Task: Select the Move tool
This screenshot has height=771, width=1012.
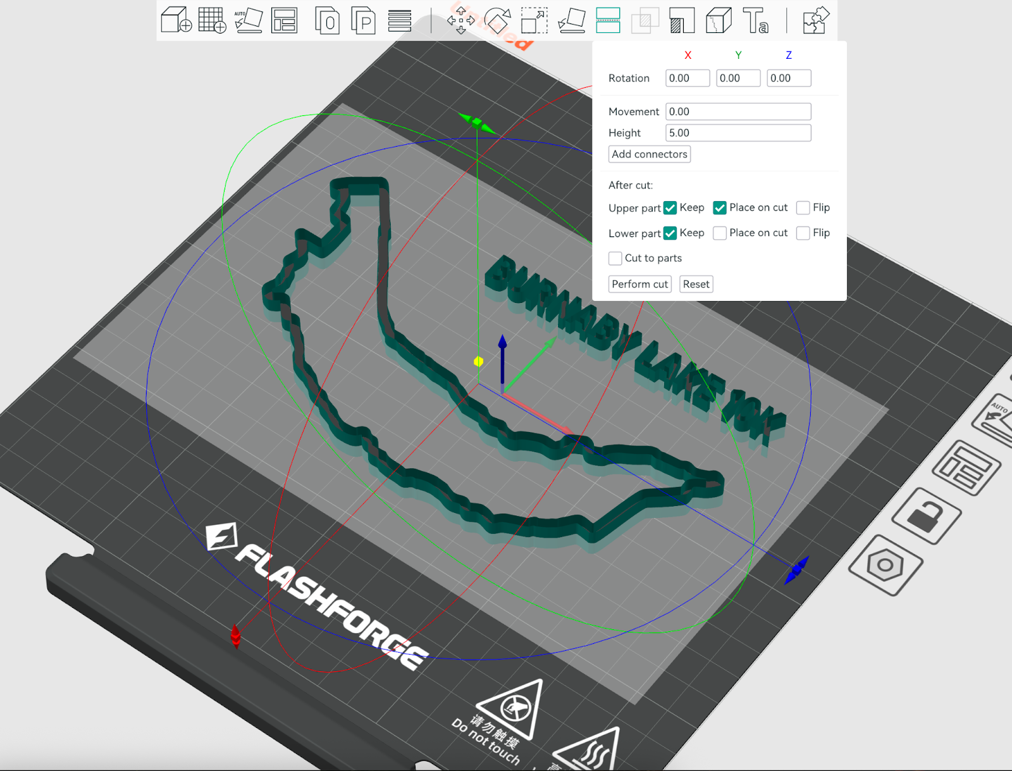Action: pos(460,21)
